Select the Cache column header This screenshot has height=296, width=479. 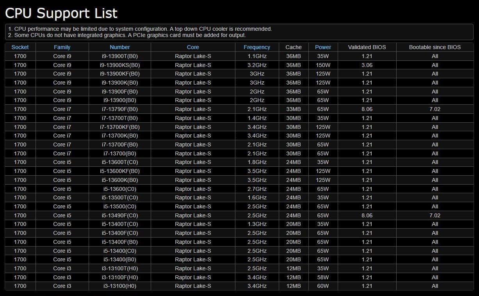tap(294, 47)
